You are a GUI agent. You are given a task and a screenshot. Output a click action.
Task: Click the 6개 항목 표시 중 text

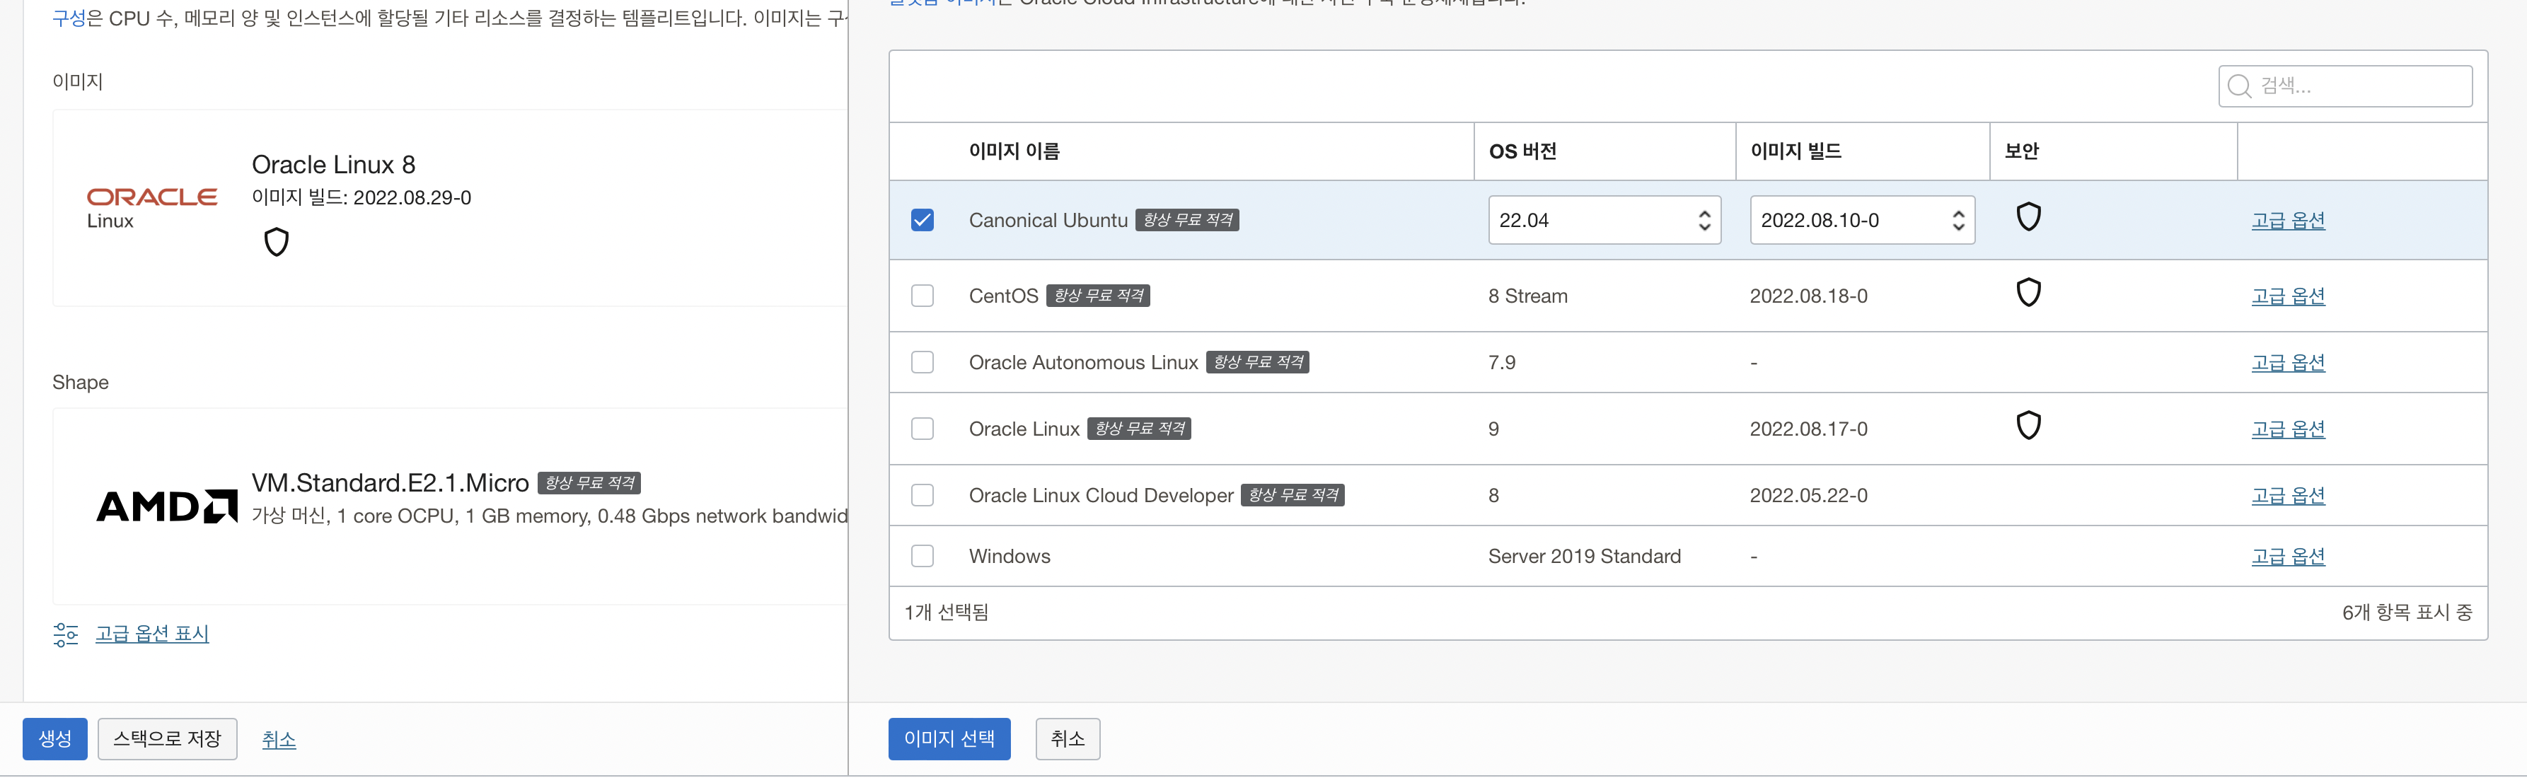(x=2406, y=612)
